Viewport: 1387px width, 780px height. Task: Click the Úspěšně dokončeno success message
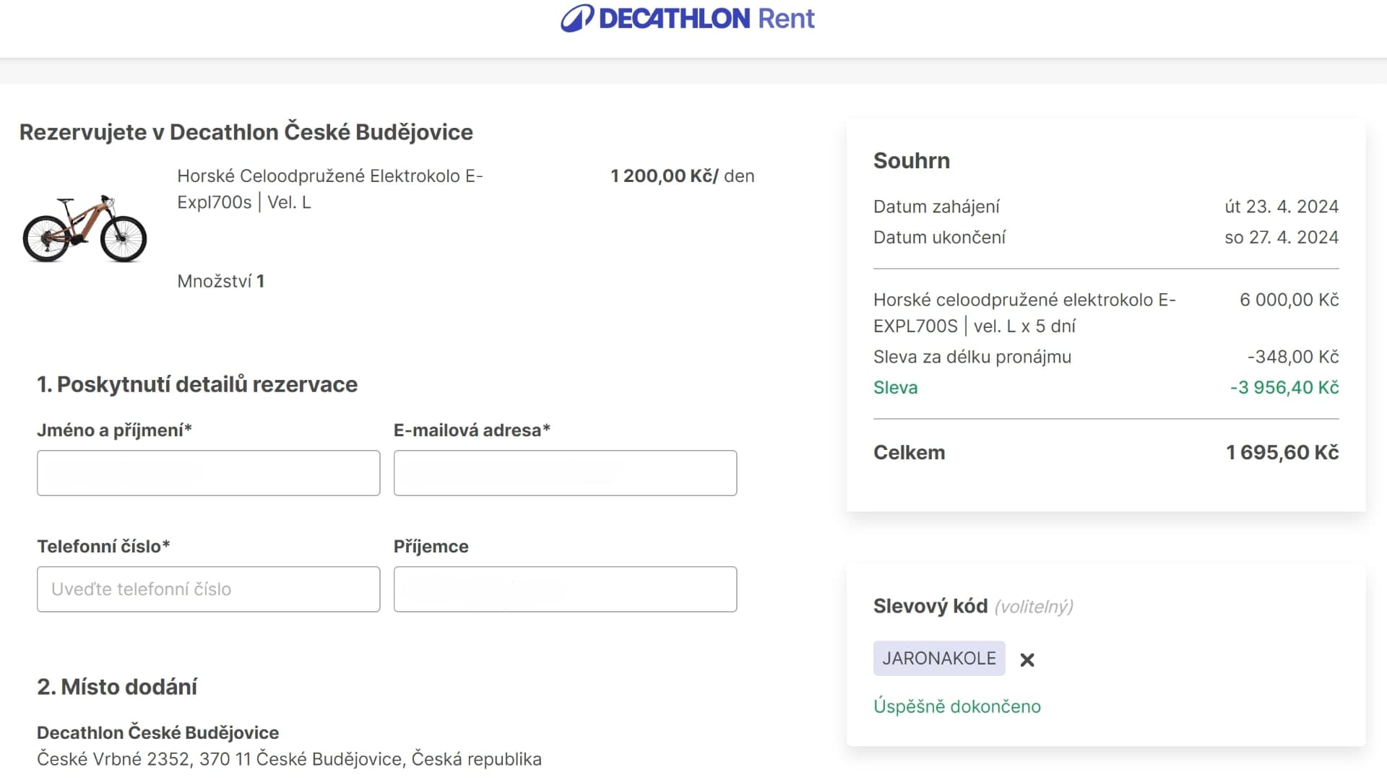point(956,706)
